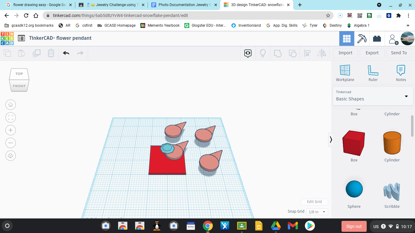
Task: Click the Align tool icon
Action: coord(307,53)
